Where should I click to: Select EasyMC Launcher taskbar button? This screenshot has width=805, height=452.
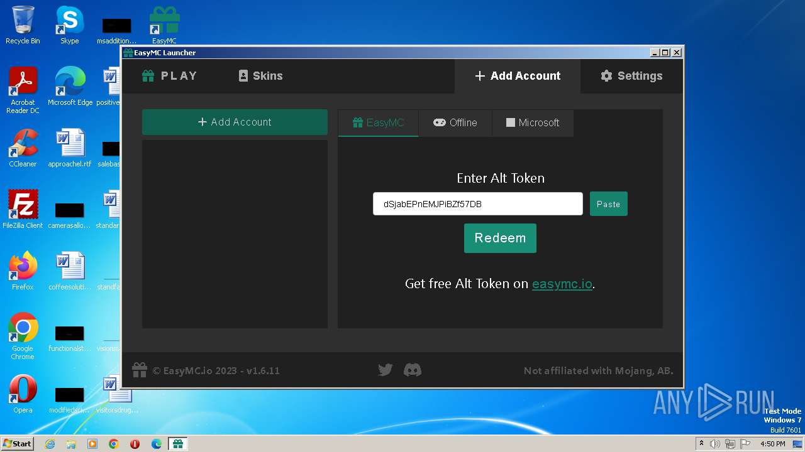point(178,444)
